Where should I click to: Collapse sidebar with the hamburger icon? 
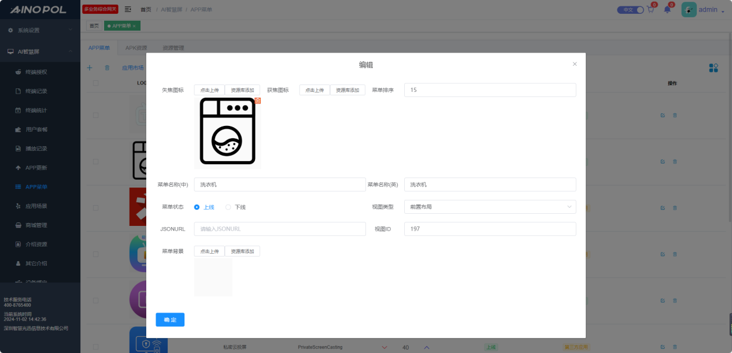coord(128,9)
